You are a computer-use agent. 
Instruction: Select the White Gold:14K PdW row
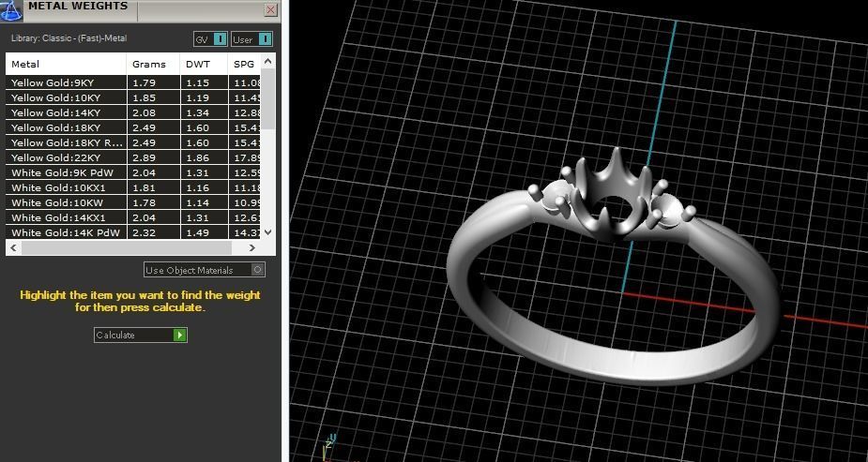tap(133, 232)
